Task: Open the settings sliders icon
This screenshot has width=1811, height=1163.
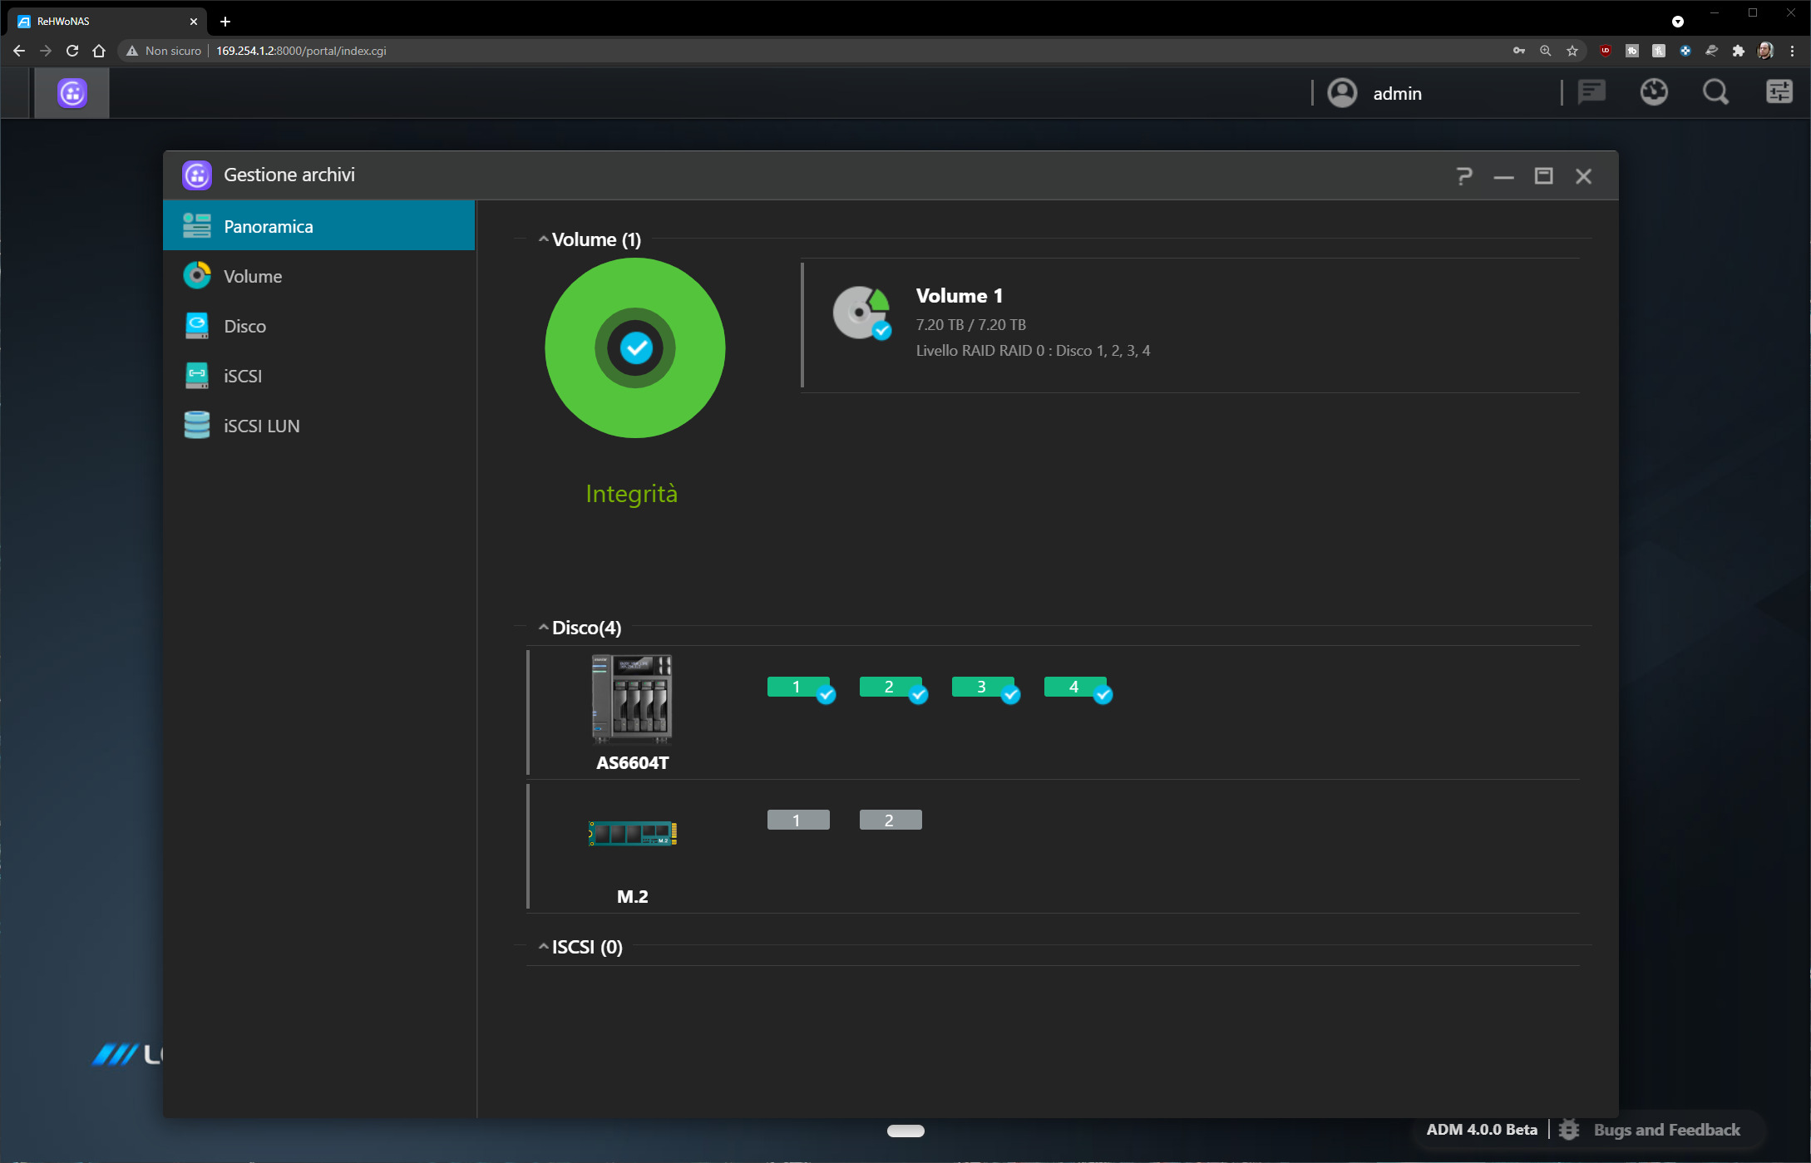Action: [1779, 92]
